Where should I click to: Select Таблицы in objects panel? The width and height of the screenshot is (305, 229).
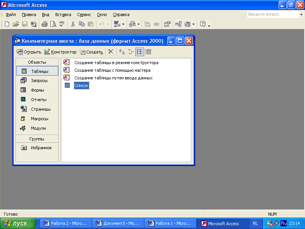37,71
